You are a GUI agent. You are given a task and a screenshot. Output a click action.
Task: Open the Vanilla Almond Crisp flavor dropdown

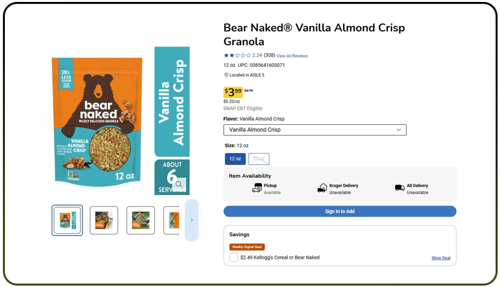tap(314, 130)
